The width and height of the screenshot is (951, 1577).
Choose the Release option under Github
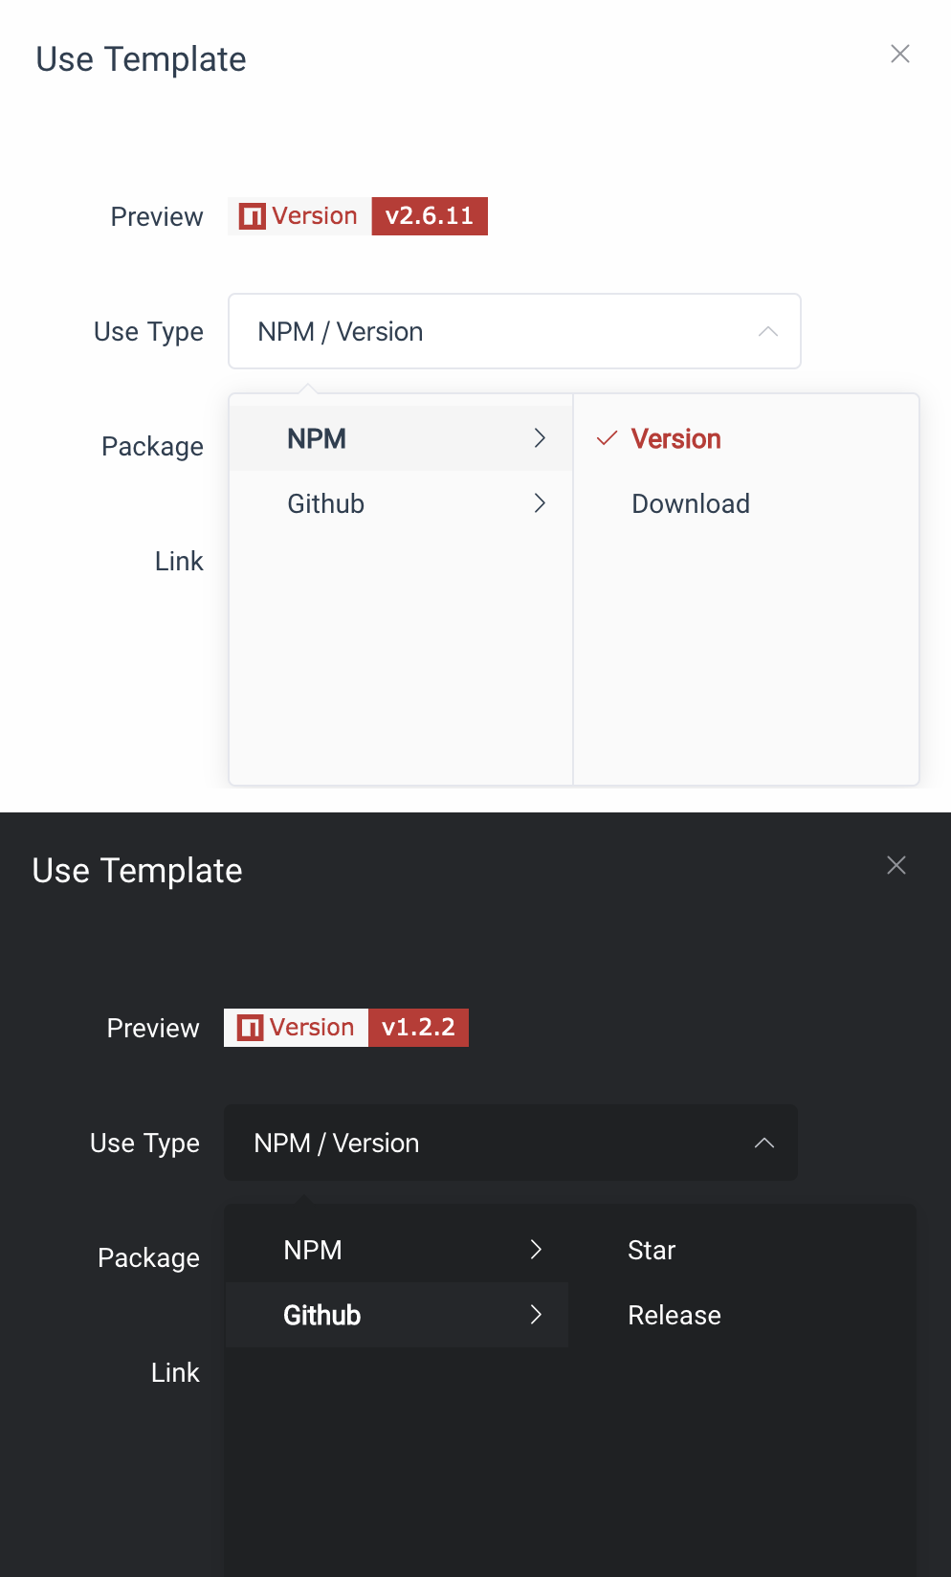tap(674, 1315)
